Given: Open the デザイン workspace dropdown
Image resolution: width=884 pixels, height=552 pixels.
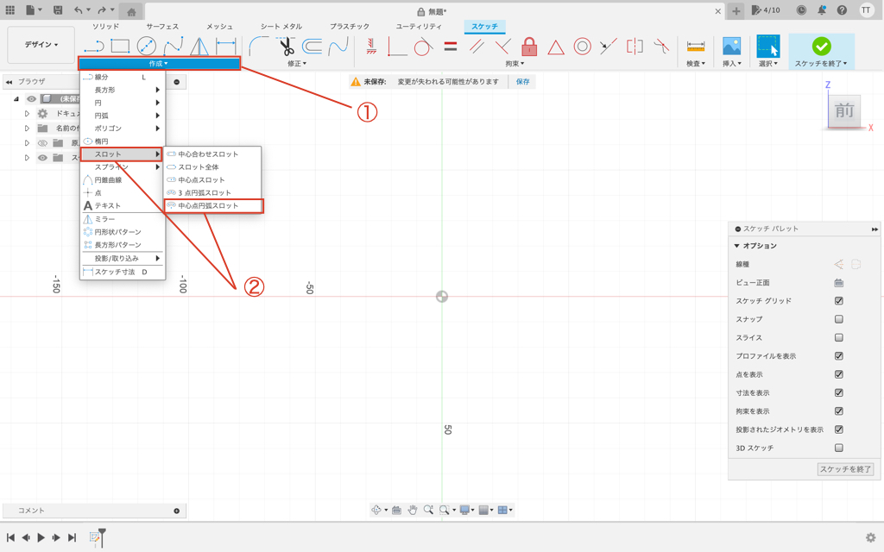Looking at the screenshot, I should coord(41,45).
